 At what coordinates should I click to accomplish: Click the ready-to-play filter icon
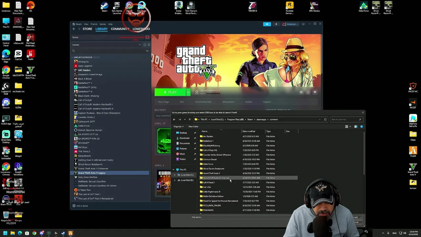coord(149,45)
